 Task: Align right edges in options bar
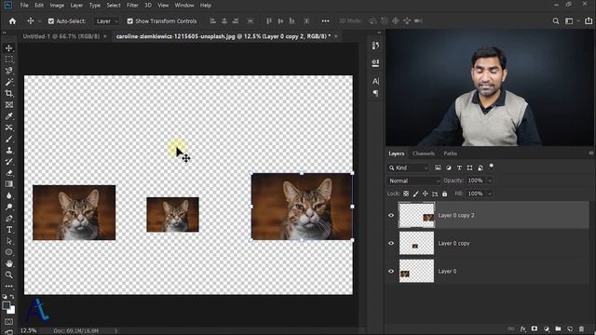(236, 21)
